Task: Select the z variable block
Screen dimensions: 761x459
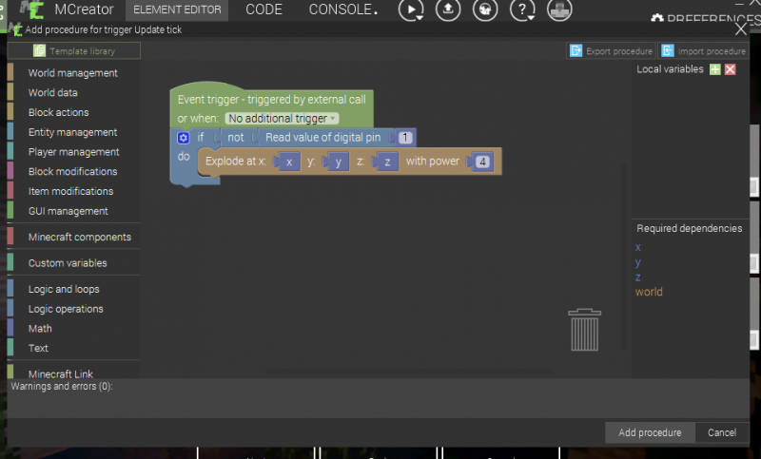Action: tap(387, 162)
